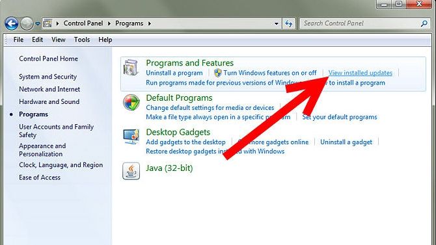436x245 pixels.
Task: Open Hardware and Sound category
Action: [x=49, y=101]
